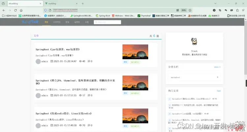
Task: Click the search box in site navbar
Action: pos(107,22)
